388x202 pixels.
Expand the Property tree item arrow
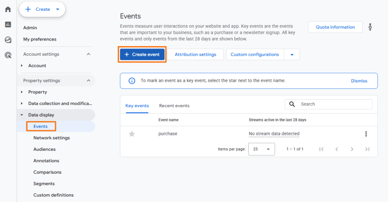pos(22,92)
